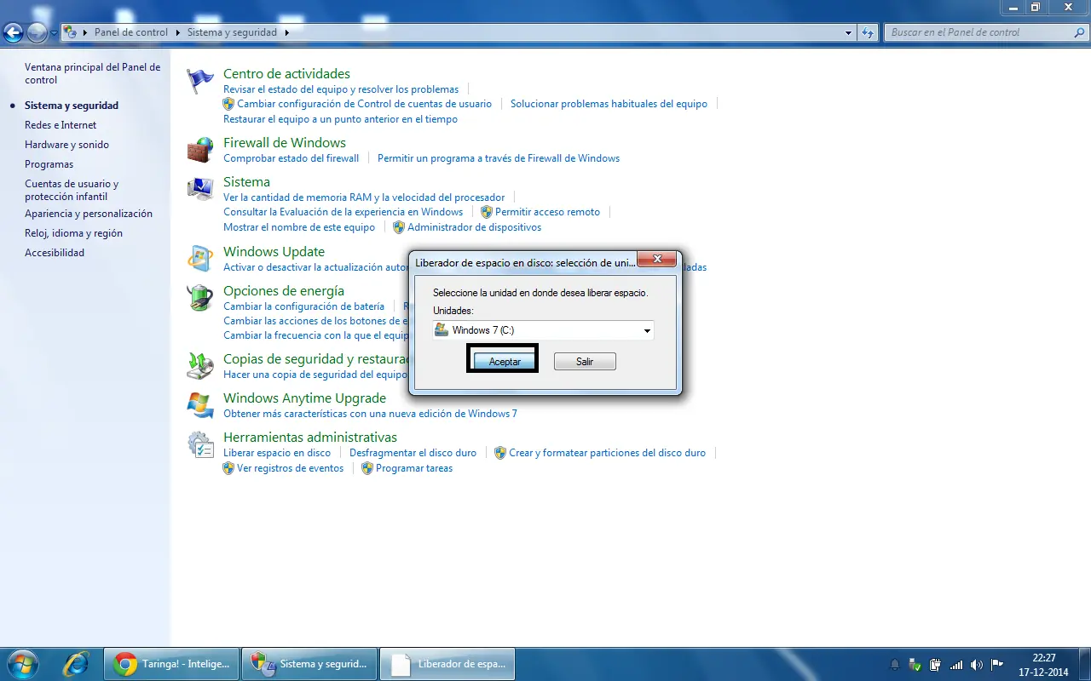Open Ventana principal del Panel de control
The height and width of the screenshot is (681, 1091).
(92, 73)
